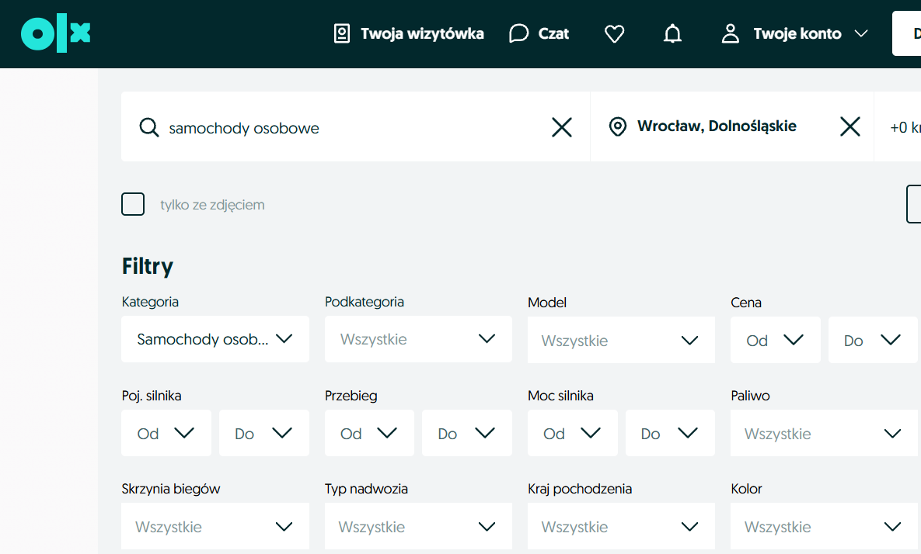921x554 pixels.
Task: Expand the Twoje konto menu chevron
Action: (x=861, y=33)
